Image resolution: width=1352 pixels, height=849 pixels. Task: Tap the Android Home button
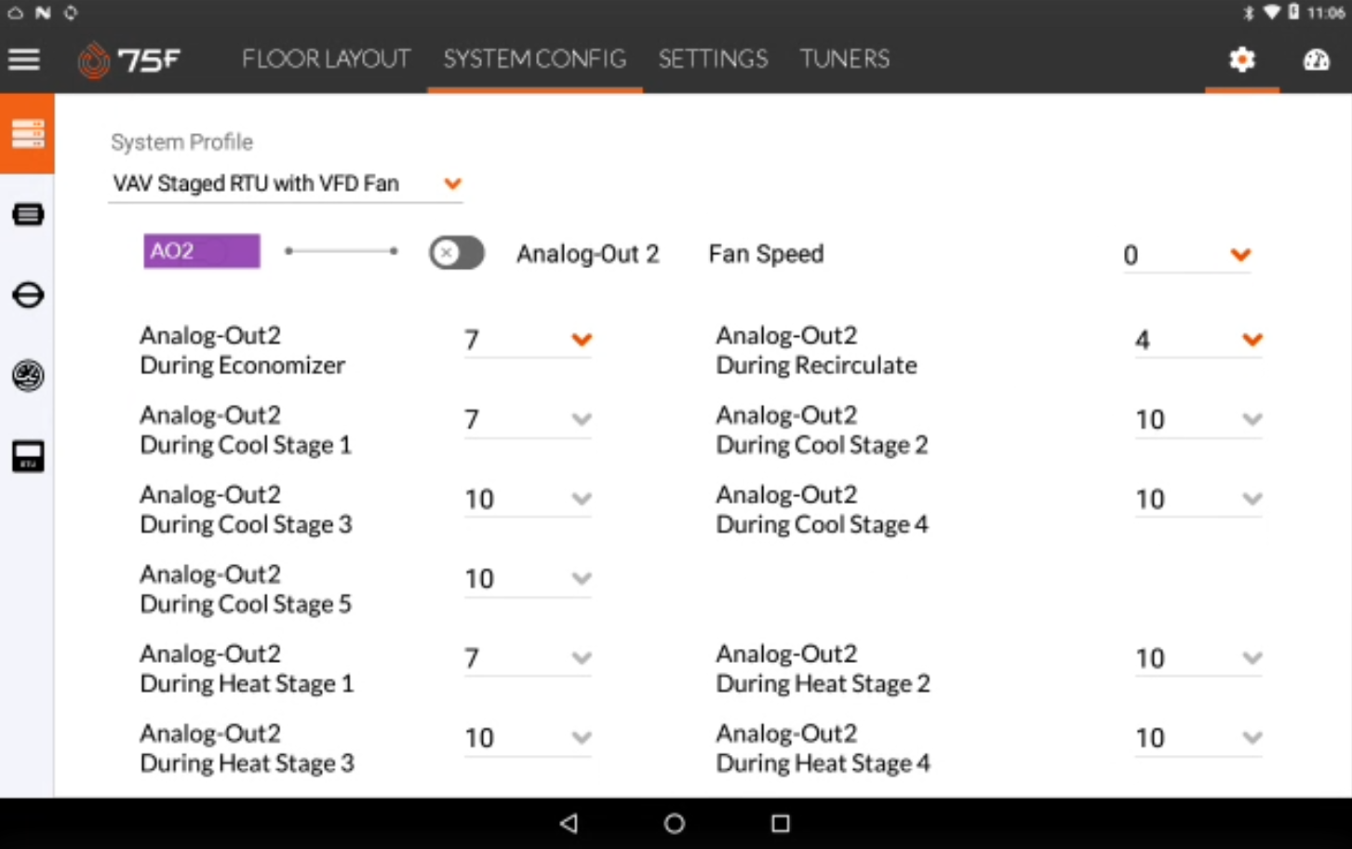click(675, 823)
